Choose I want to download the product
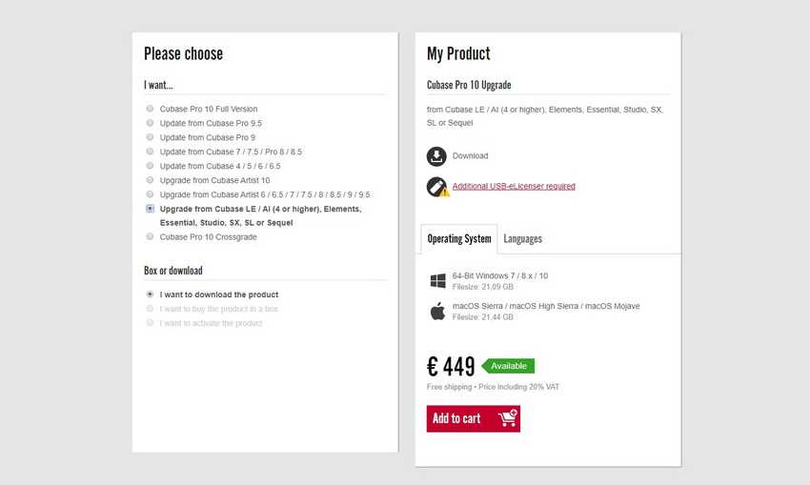 [150, 295]
